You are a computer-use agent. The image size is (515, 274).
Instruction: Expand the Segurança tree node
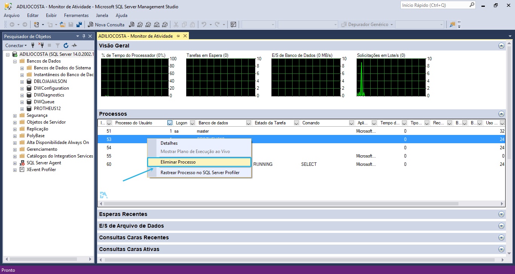click(15, 115)
